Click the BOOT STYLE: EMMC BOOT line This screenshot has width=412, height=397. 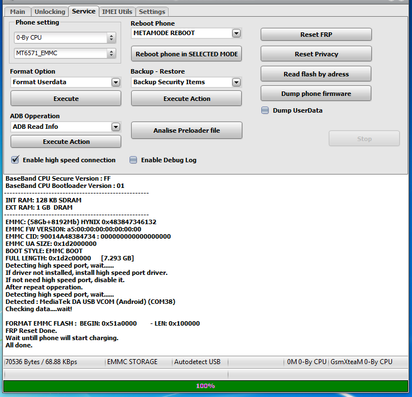click(x=44, y=251)
